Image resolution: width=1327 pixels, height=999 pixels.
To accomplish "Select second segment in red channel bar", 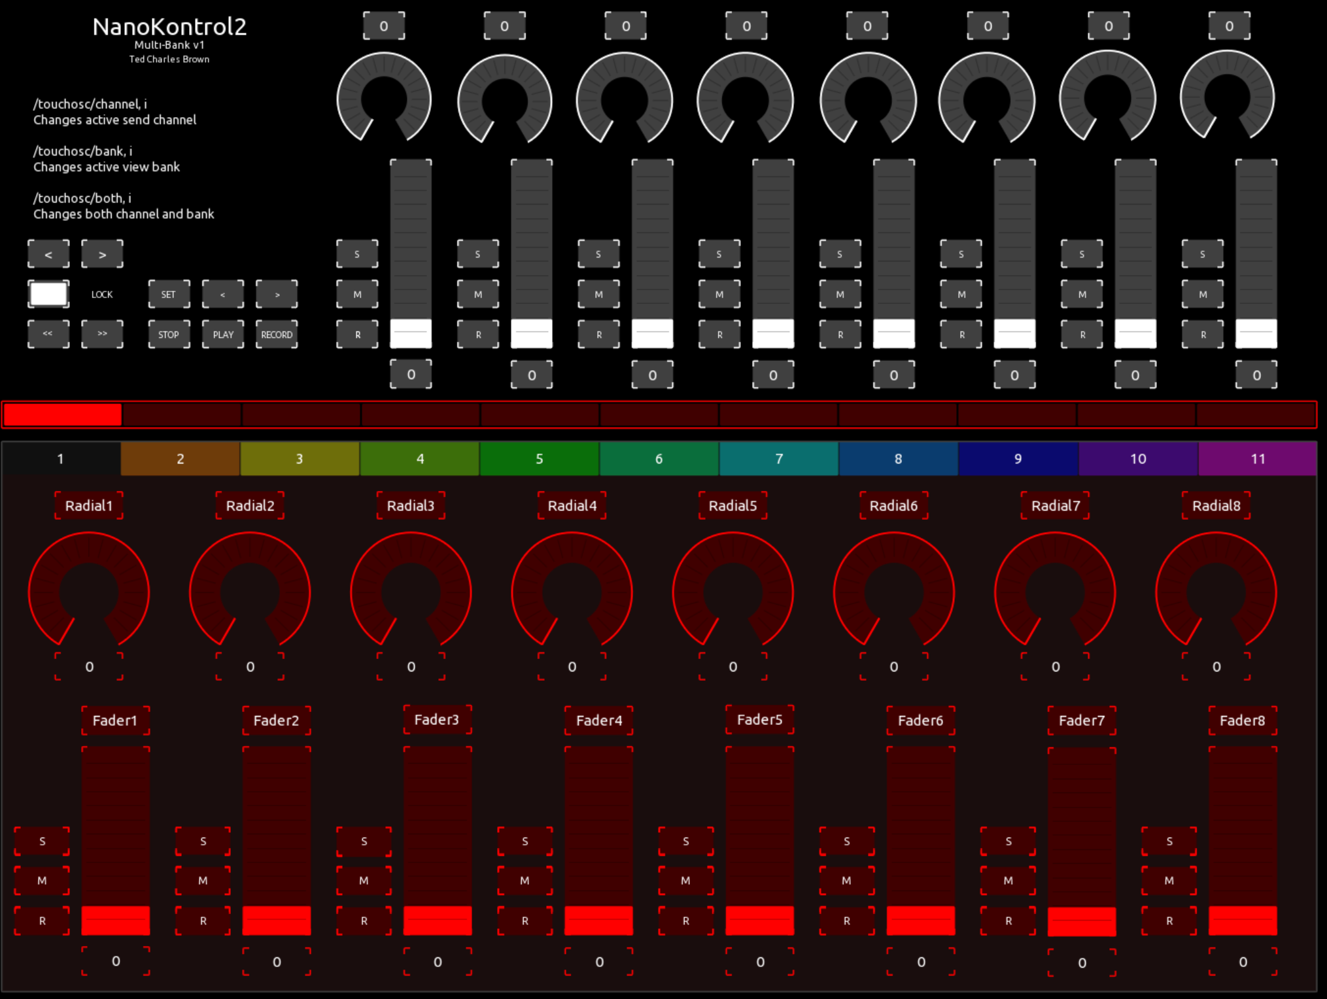I will click(x=181, y=415).
